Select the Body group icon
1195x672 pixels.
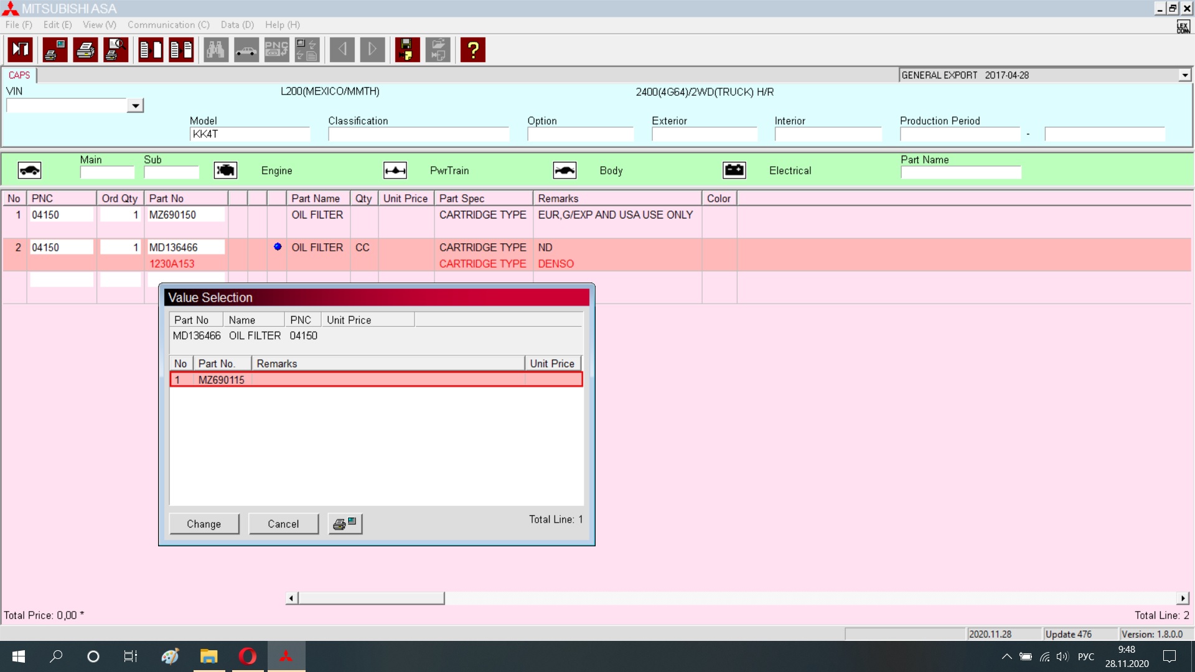[x=565, y=170]
